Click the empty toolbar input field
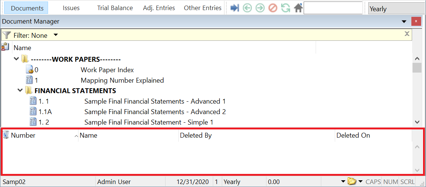Screen dimensions: 426x187 coord(333,8)
